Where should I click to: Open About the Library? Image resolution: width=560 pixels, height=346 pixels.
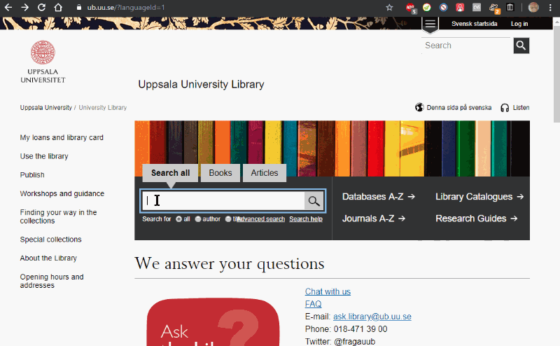(x=48, y=258)
